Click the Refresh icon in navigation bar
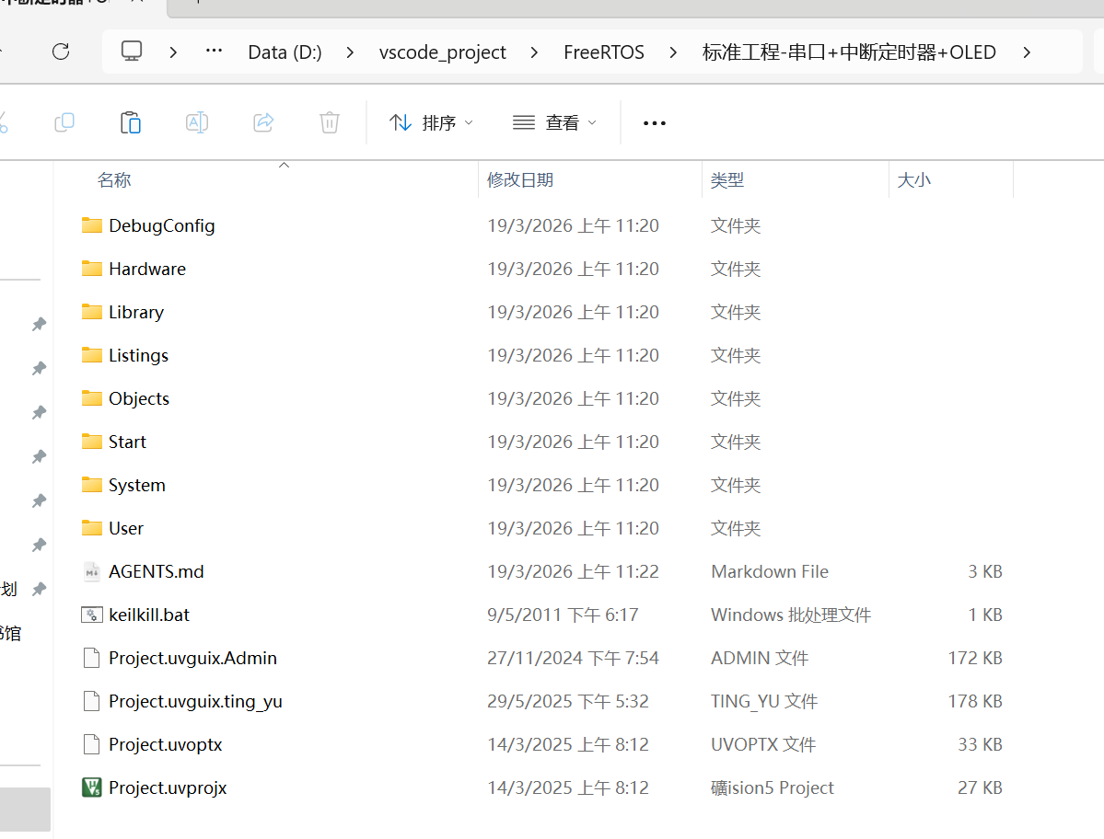Viewport: 1104px width, 839px height. click(x=61, y=52)
